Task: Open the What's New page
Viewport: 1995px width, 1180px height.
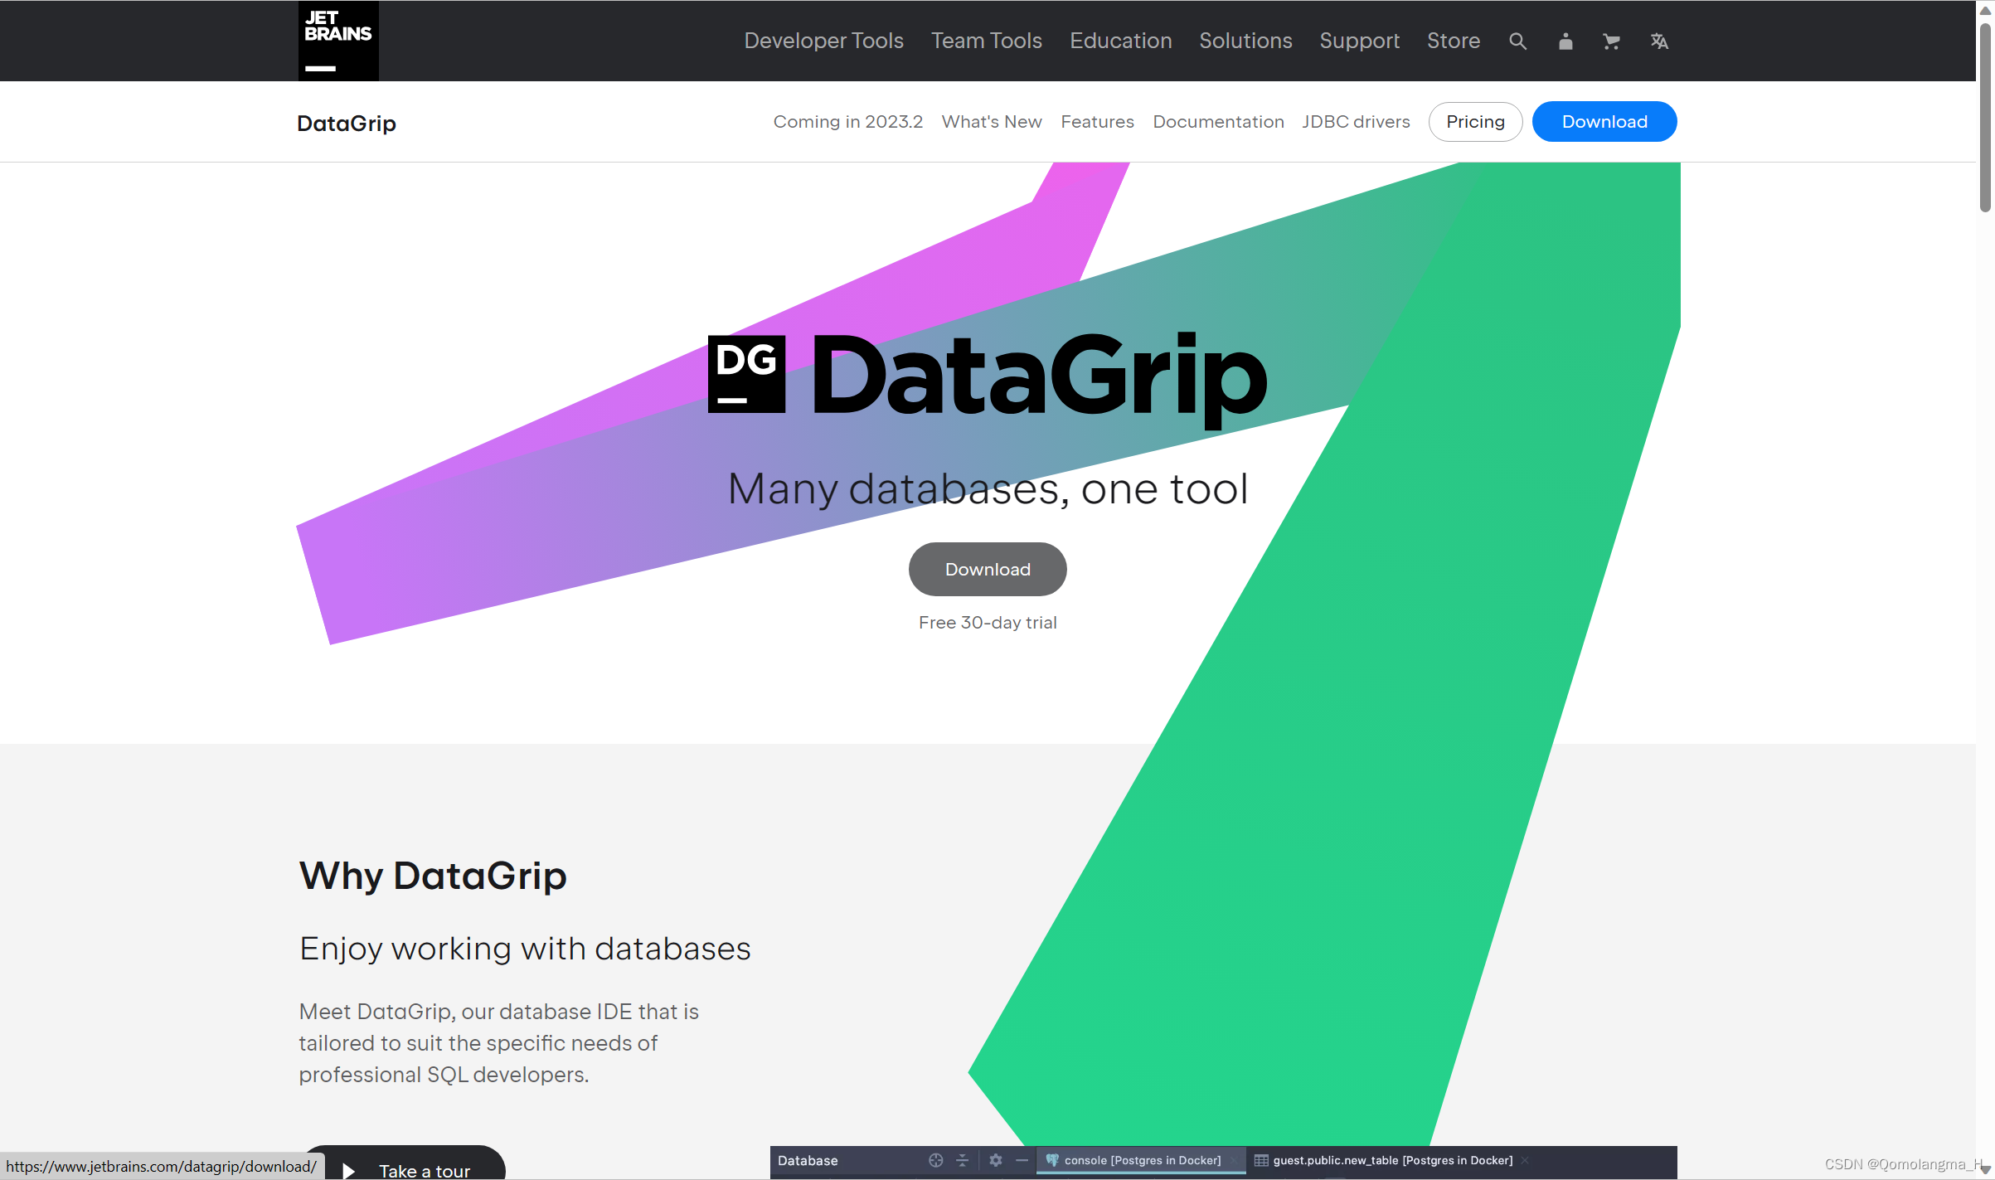Action: [992, 122]
